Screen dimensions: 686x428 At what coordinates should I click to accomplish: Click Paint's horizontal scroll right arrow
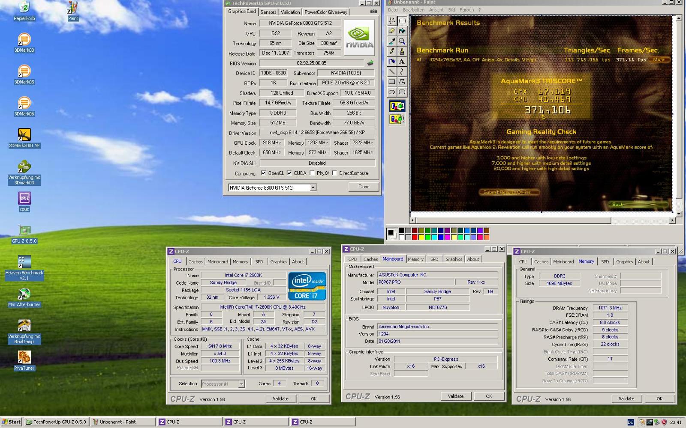tap(672, 220)
